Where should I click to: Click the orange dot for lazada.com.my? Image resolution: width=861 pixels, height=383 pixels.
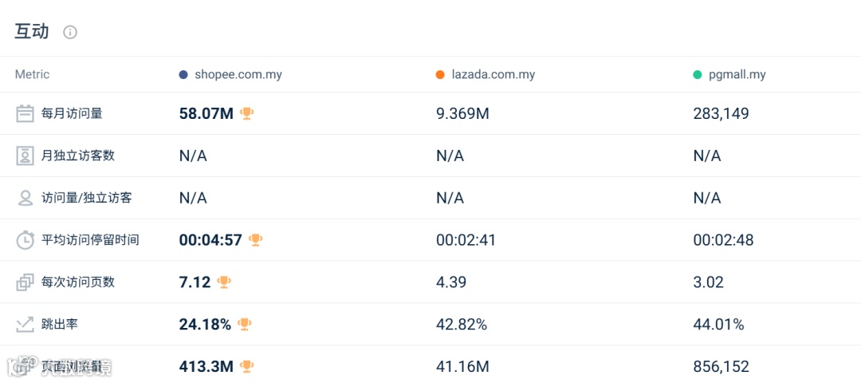(x=440, y=75)
